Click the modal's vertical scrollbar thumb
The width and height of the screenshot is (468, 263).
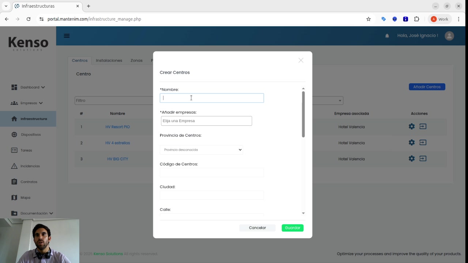click(x=303, y=114)
